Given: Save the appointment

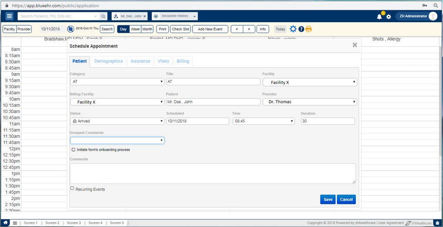Looking at the screenshot, I should point(328,199).
